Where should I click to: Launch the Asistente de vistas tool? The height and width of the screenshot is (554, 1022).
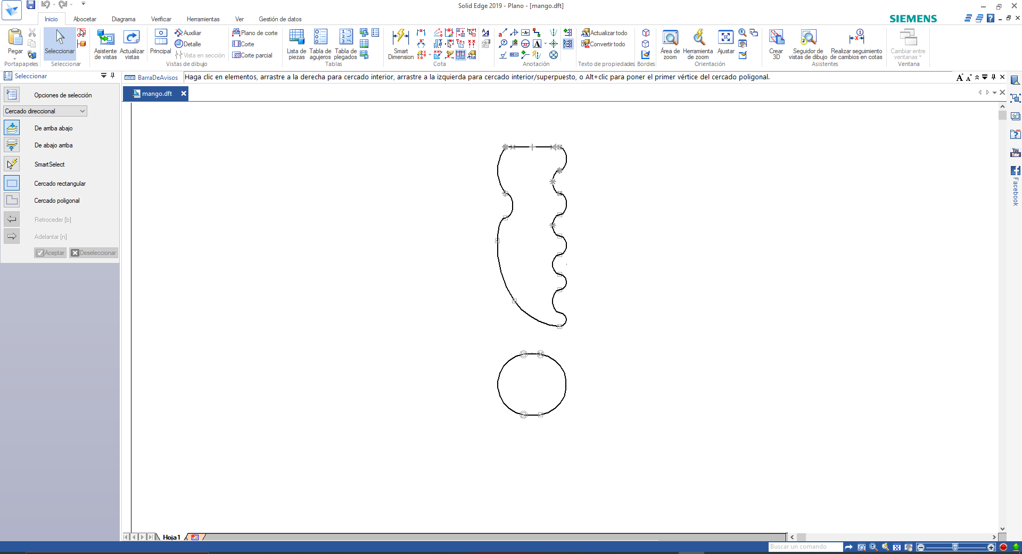[105, 45]
